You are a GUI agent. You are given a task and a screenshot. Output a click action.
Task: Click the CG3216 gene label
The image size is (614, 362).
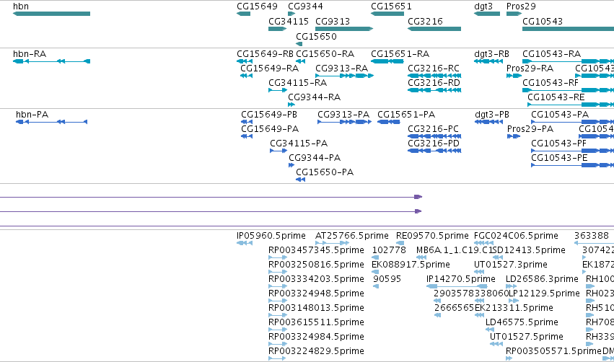[x=425, y=21]
